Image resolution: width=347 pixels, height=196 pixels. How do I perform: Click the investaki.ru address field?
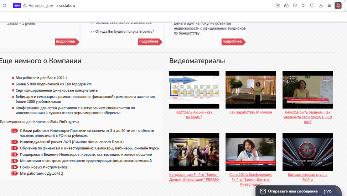(x=66, y=6)
